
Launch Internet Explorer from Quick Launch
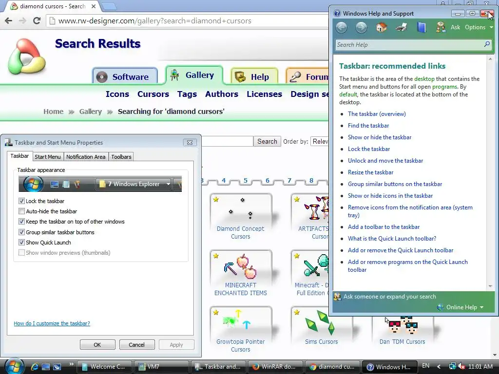coord(35,367)
